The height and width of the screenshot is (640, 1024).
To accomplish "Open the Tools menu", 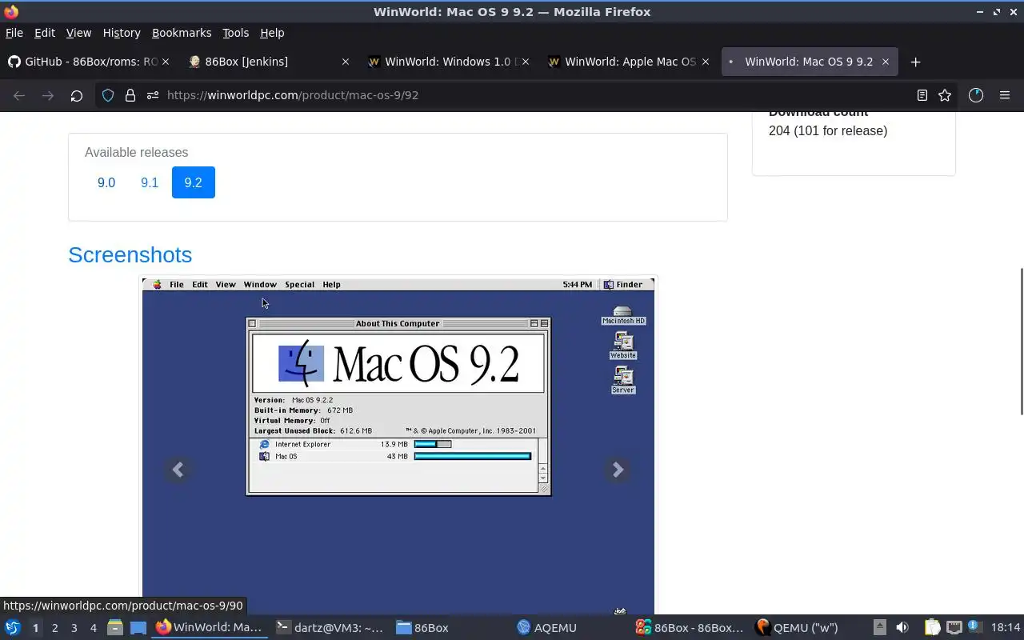I will (x=235, y=33).
